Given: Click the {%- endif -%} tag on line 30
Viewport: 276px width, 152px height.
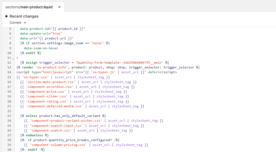Looking at the screenshot, I should pos(32,150).
